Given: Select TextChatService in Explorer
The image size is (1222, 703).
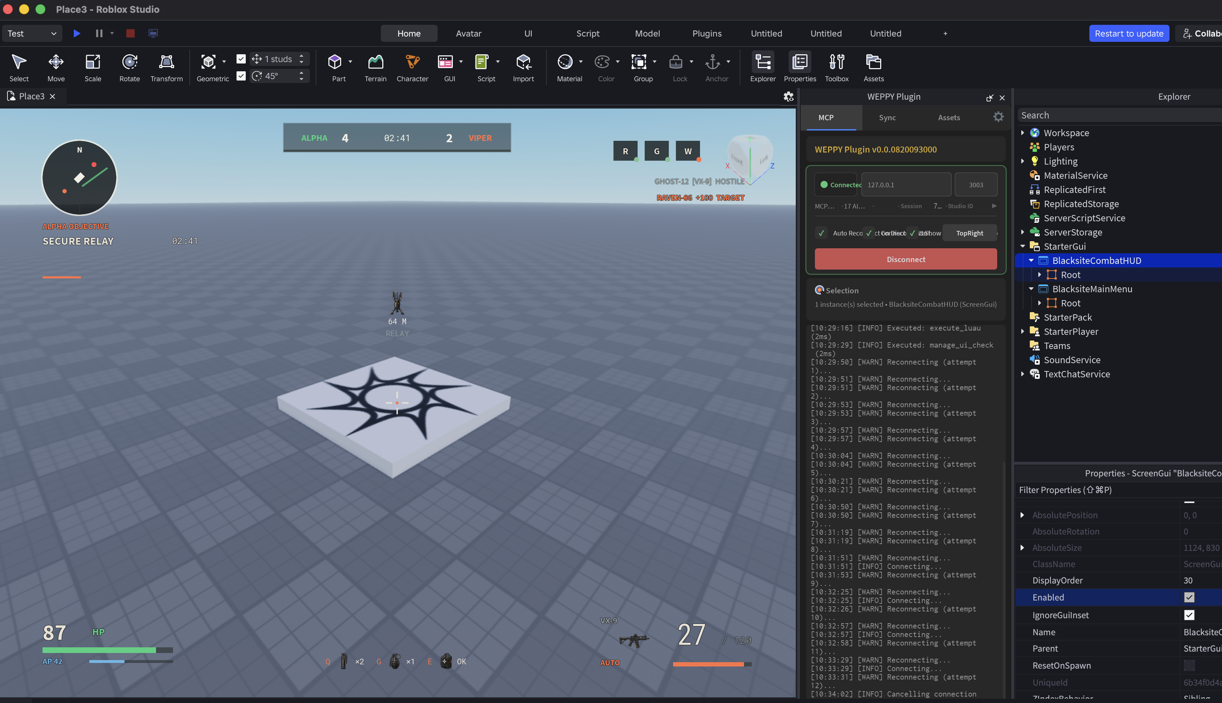Looking at the screenshot, I should pyautogui.click(x=1076, y=374).
